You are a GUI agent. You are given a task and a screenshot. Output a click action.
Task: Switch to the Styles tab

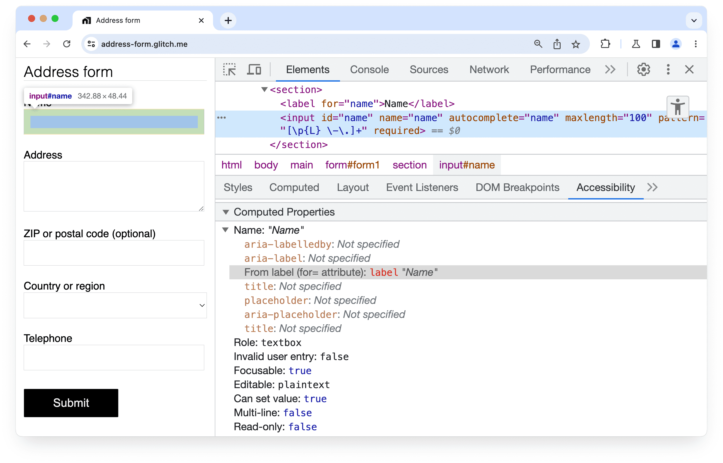pyautogui.click(x=238, y=187)
